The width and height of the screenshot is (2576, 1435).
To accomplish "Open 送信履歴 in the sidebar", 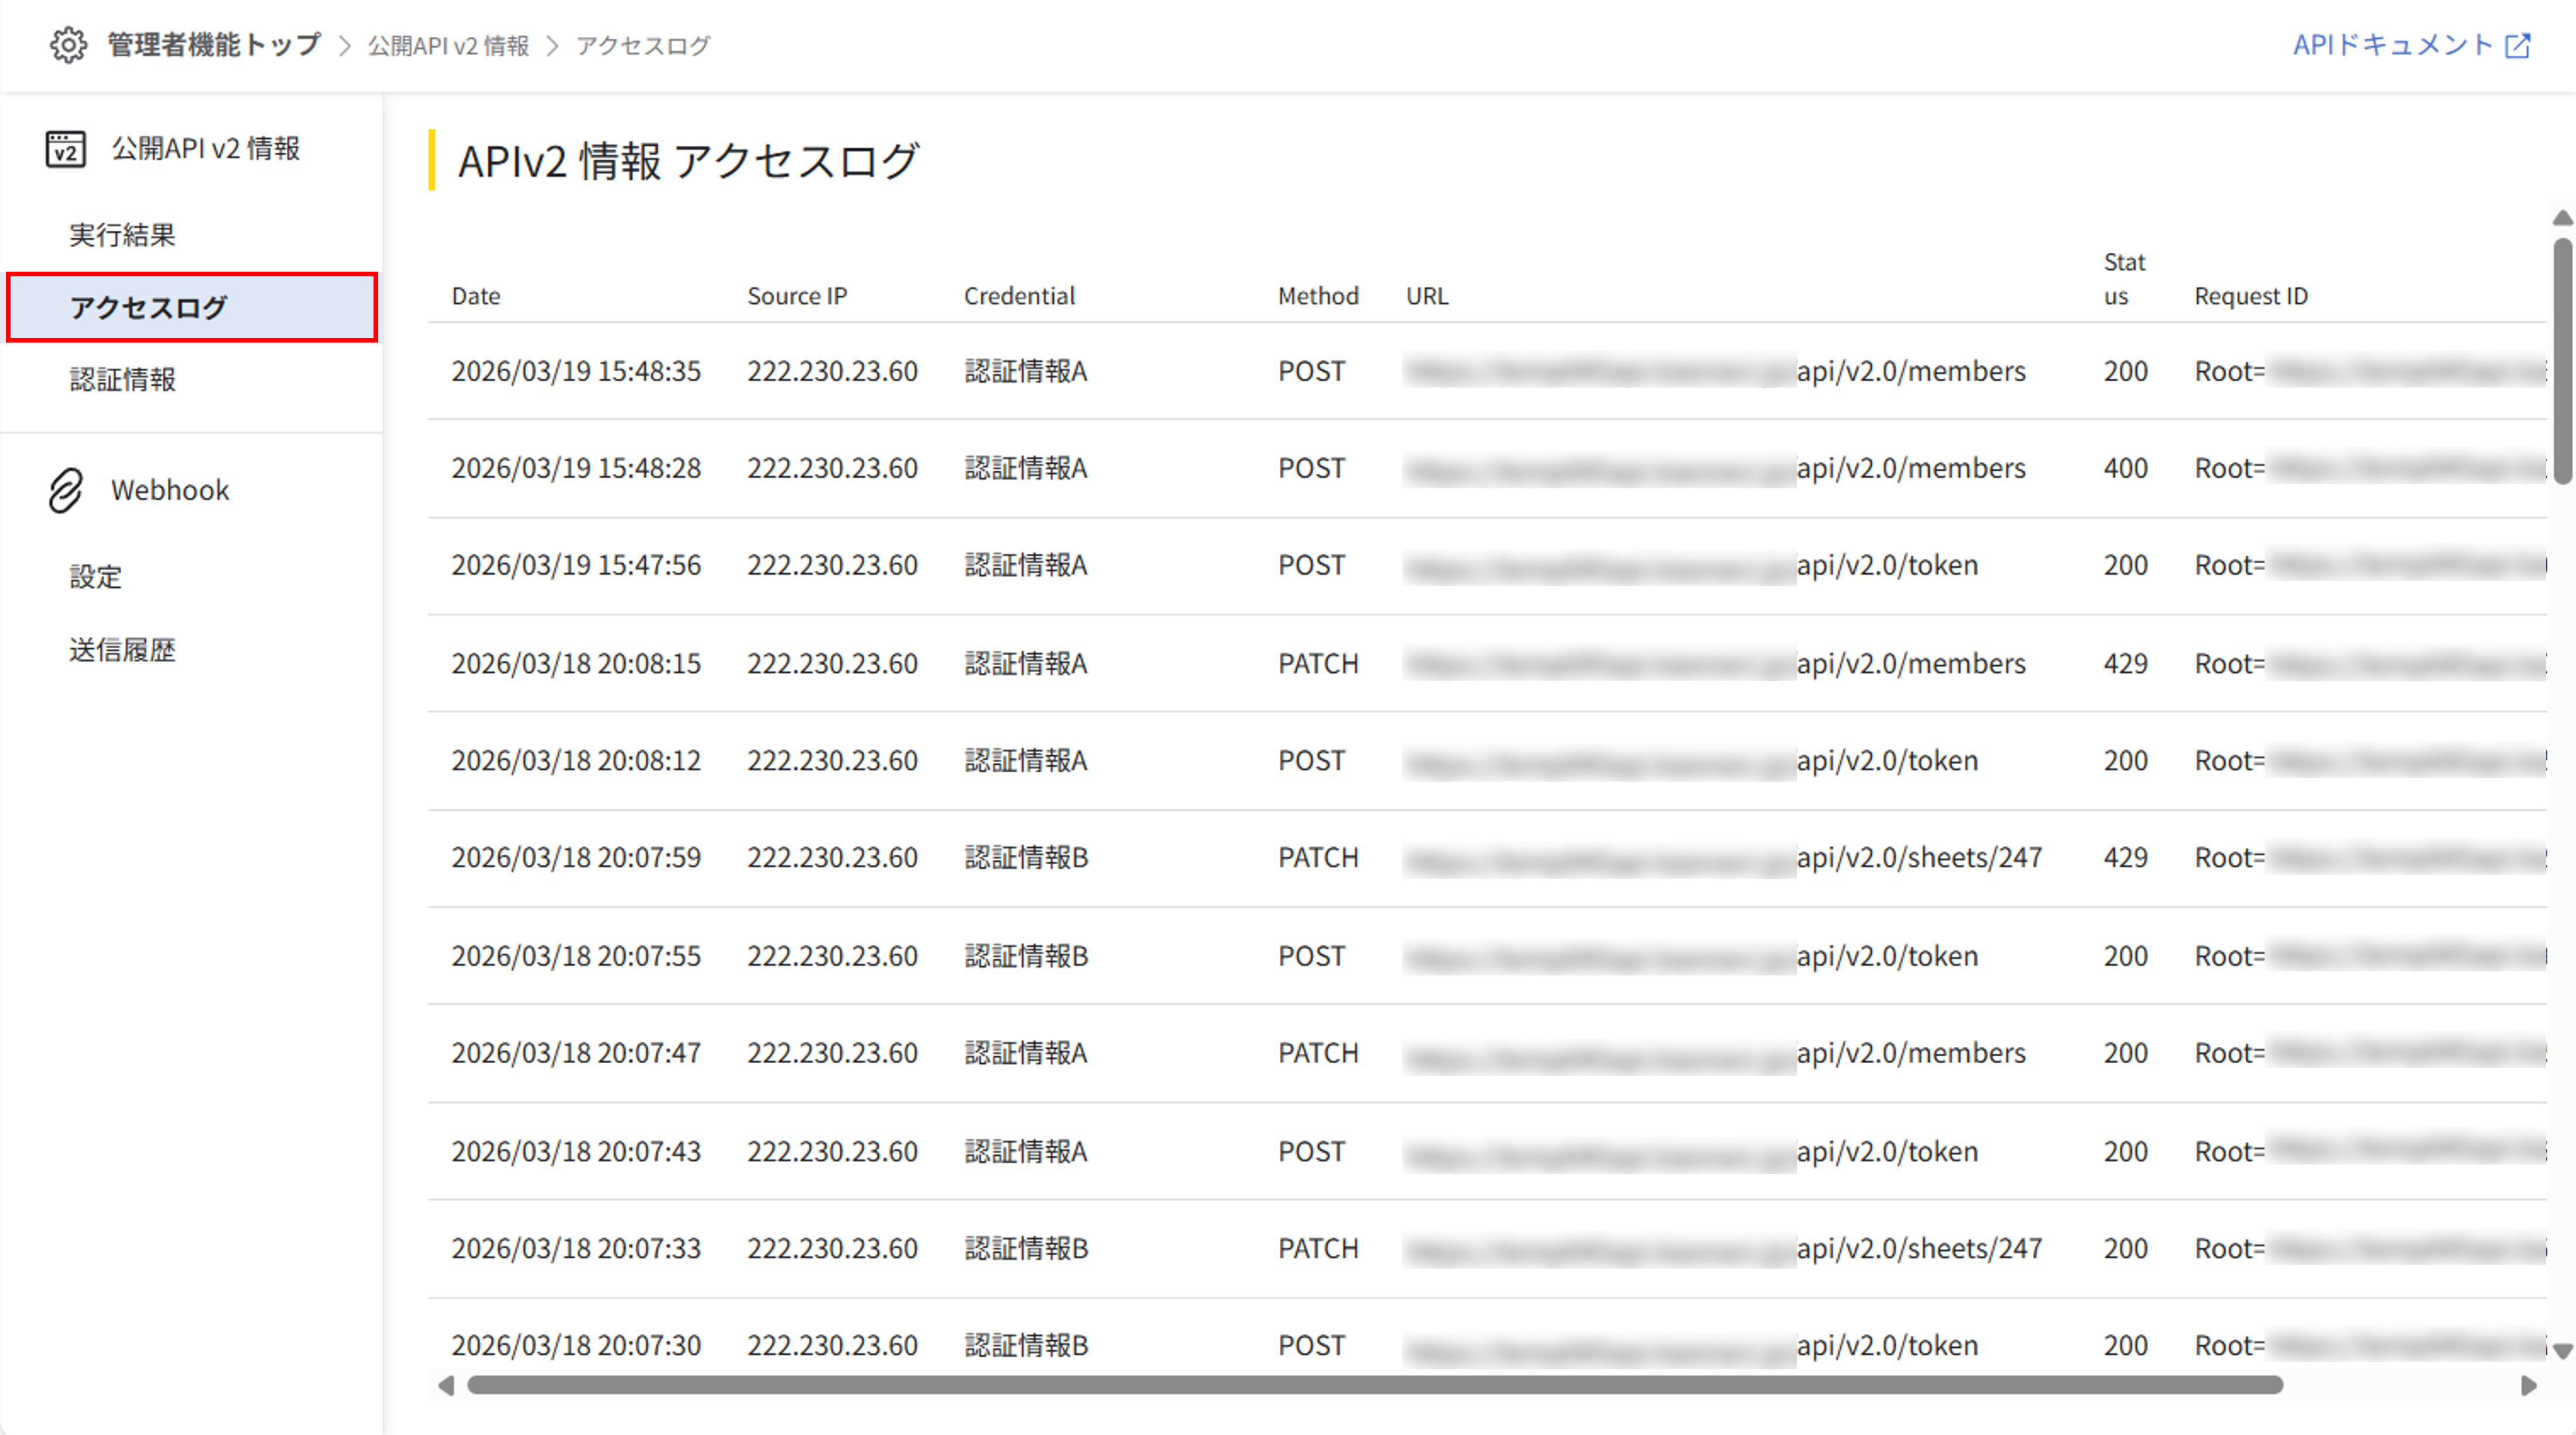I will pyautogui.click(x=122, y=650).
